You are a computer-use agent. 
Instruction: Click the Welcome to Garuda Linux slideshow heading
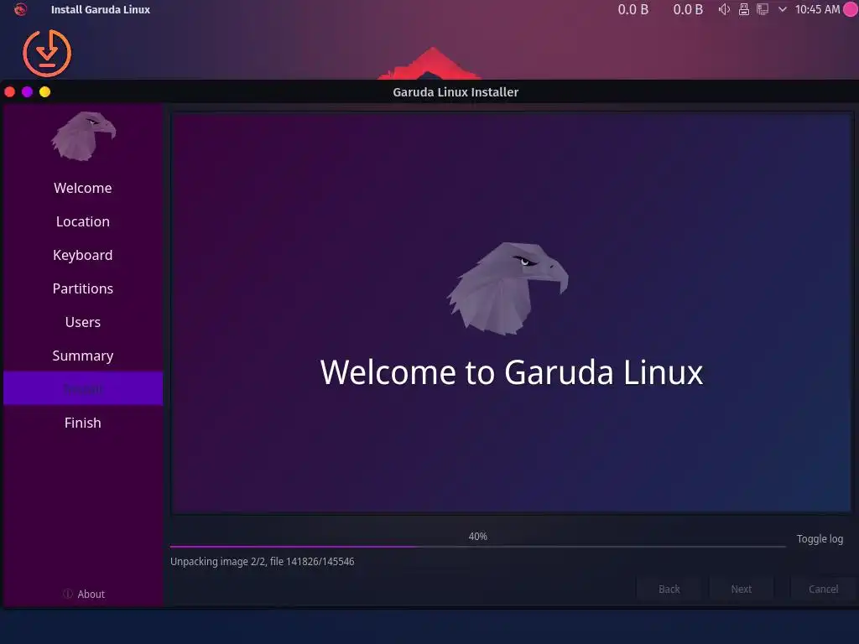tap(511, 372)
